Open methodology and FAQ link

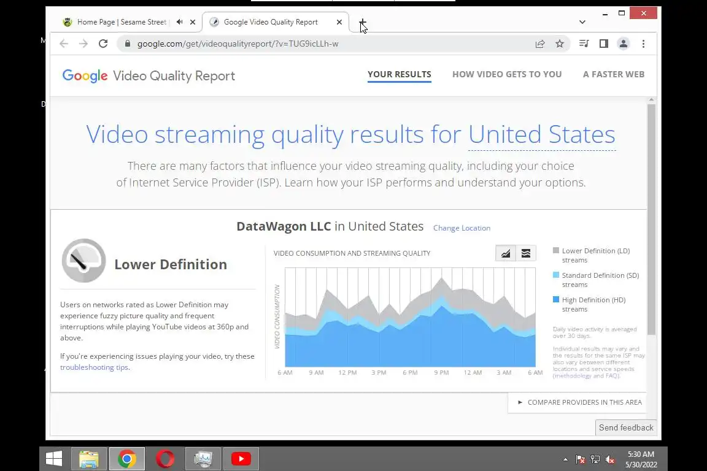(587, 376)
